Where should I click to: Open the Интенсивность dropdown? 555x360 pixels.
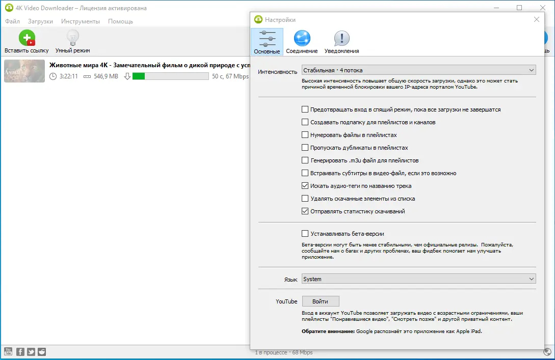point(419,70)
